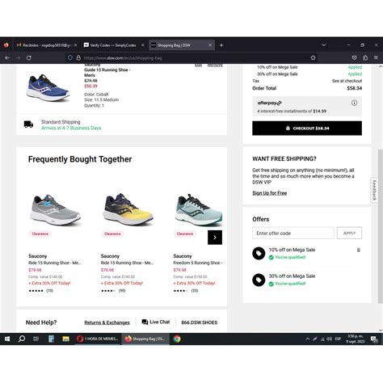Launch Calculator from the taskbar
Screen dimensions: 383x383
click(x=51, y=339)
